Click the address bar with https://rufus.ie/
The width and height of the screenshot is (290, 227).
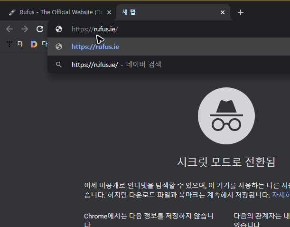click(x=168, y=29)
